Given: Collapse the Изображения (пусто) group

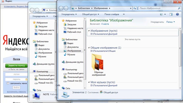Looking at the screenshot, I should pos(89,31).
